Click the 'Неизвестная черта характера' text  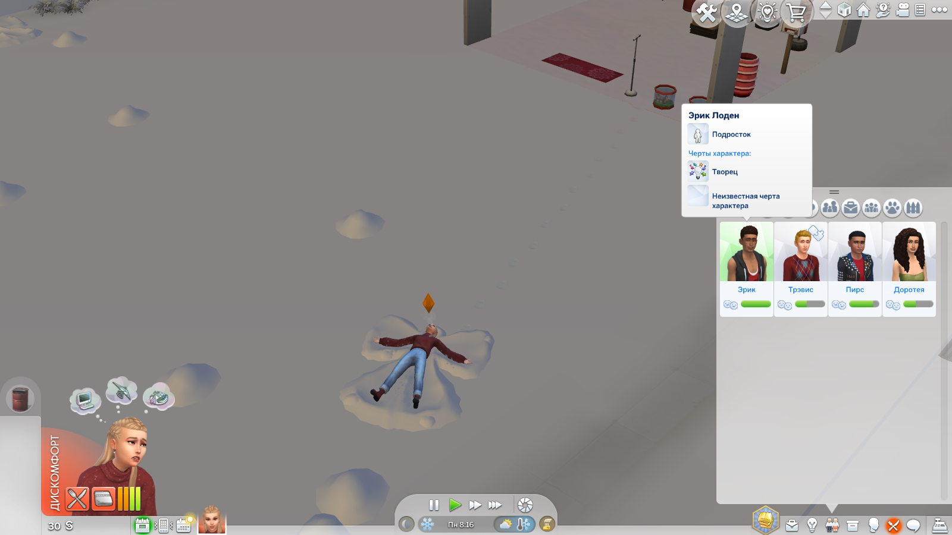click(746, 201)
